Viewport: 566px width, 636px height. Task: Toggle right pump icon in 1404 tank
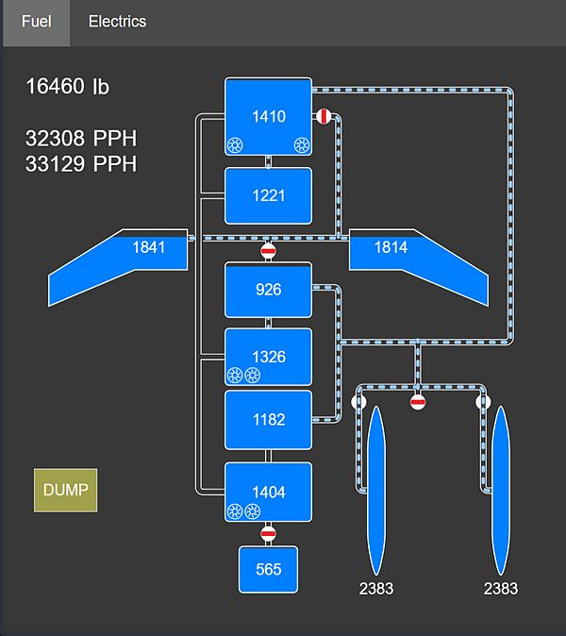coord(252,511)
